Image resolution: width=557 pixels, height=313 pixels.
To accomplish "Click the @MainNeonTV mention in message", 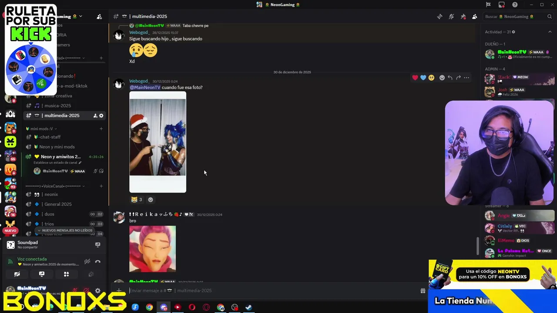I will (145, 87).
